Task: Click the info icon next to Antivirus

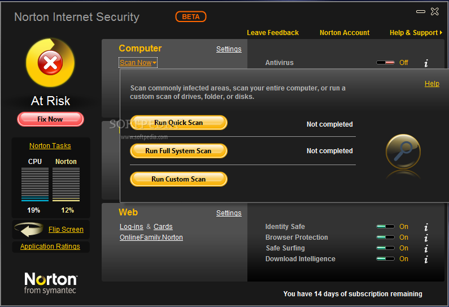Action: (x=426, y=63)
